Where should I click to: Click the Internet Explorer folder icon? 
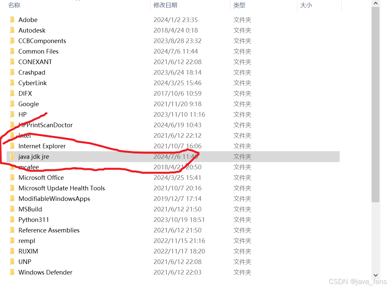(12, 146)
